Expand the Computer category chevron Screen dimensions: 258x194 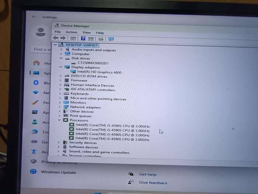61,54
